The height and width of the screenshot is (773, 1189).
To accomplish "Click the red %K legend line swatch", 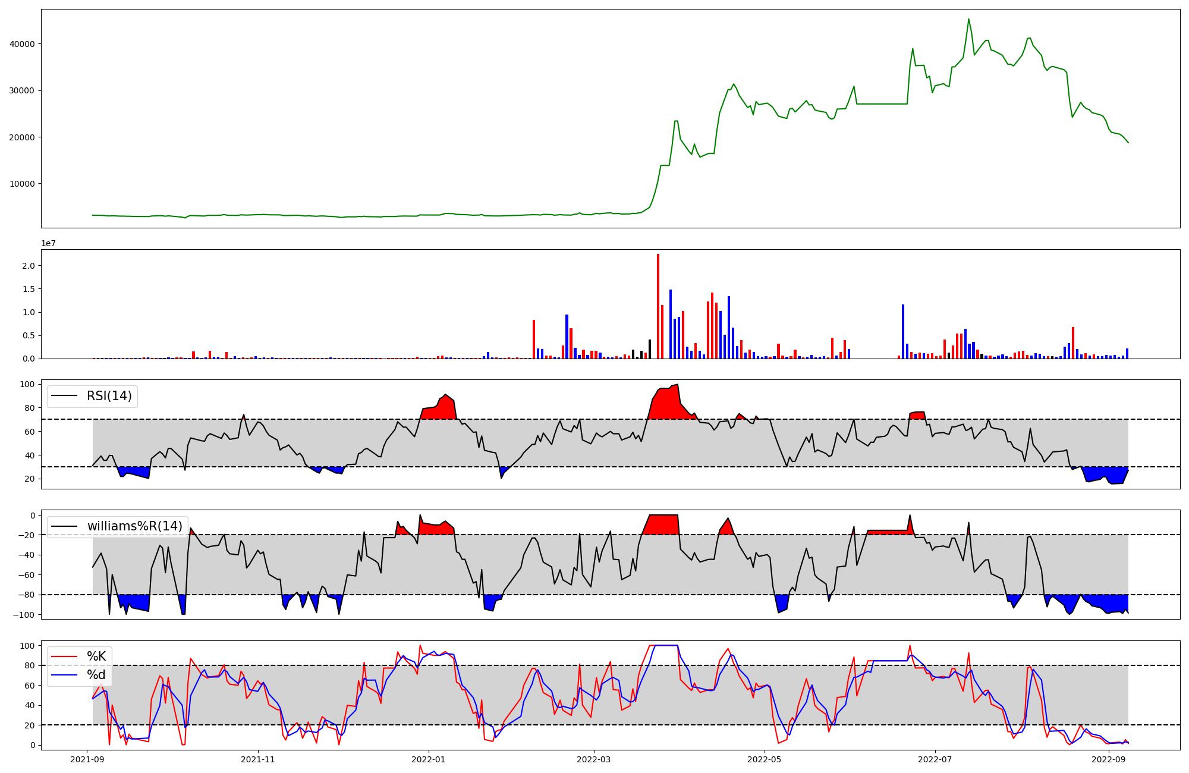I will click(64, 656).
